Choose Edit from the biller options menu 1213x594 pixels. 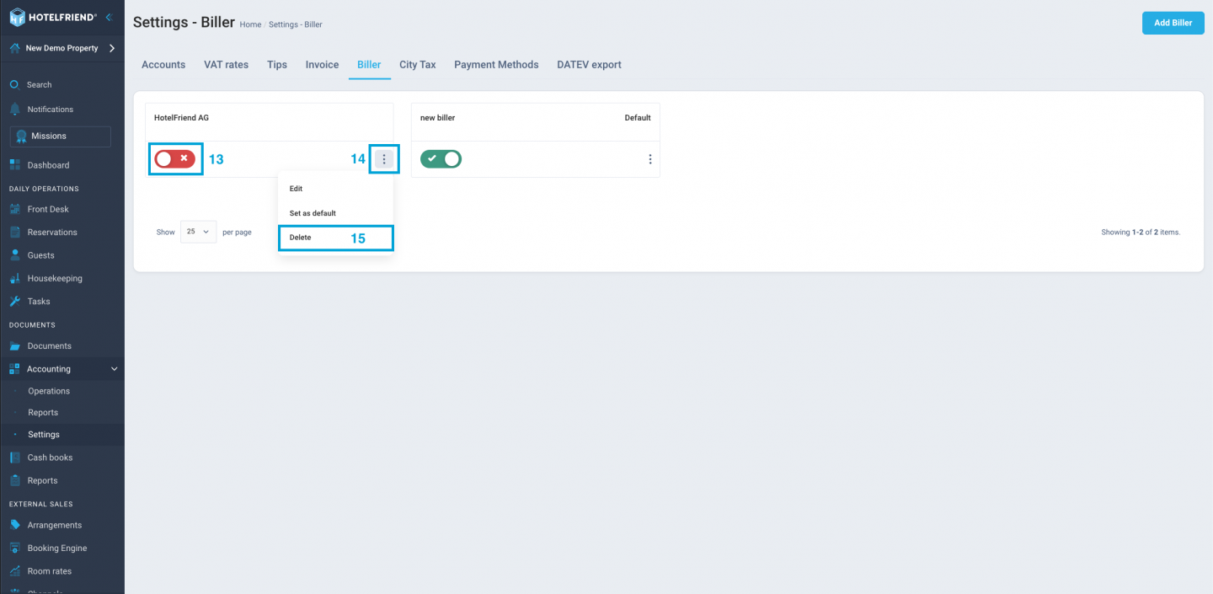[x=296, y=188]
